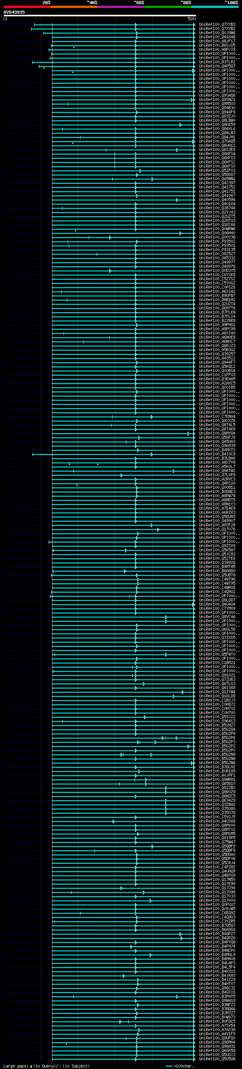
Task: Select hit label UniRef100_Q75W47
Action: 217,842
